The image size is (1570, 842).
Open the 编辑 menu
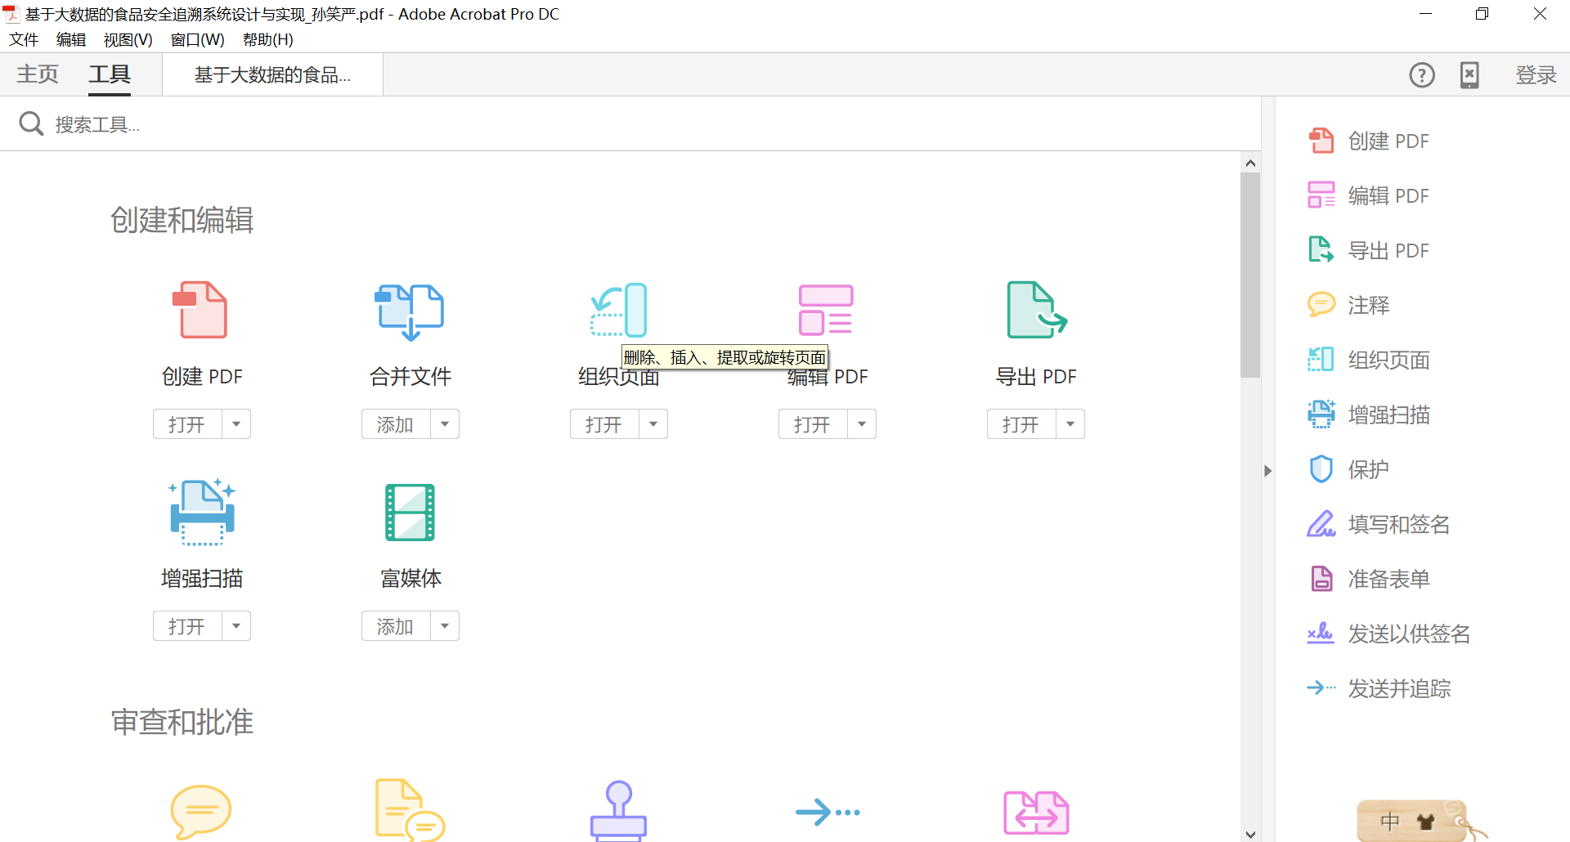[71, 39]
